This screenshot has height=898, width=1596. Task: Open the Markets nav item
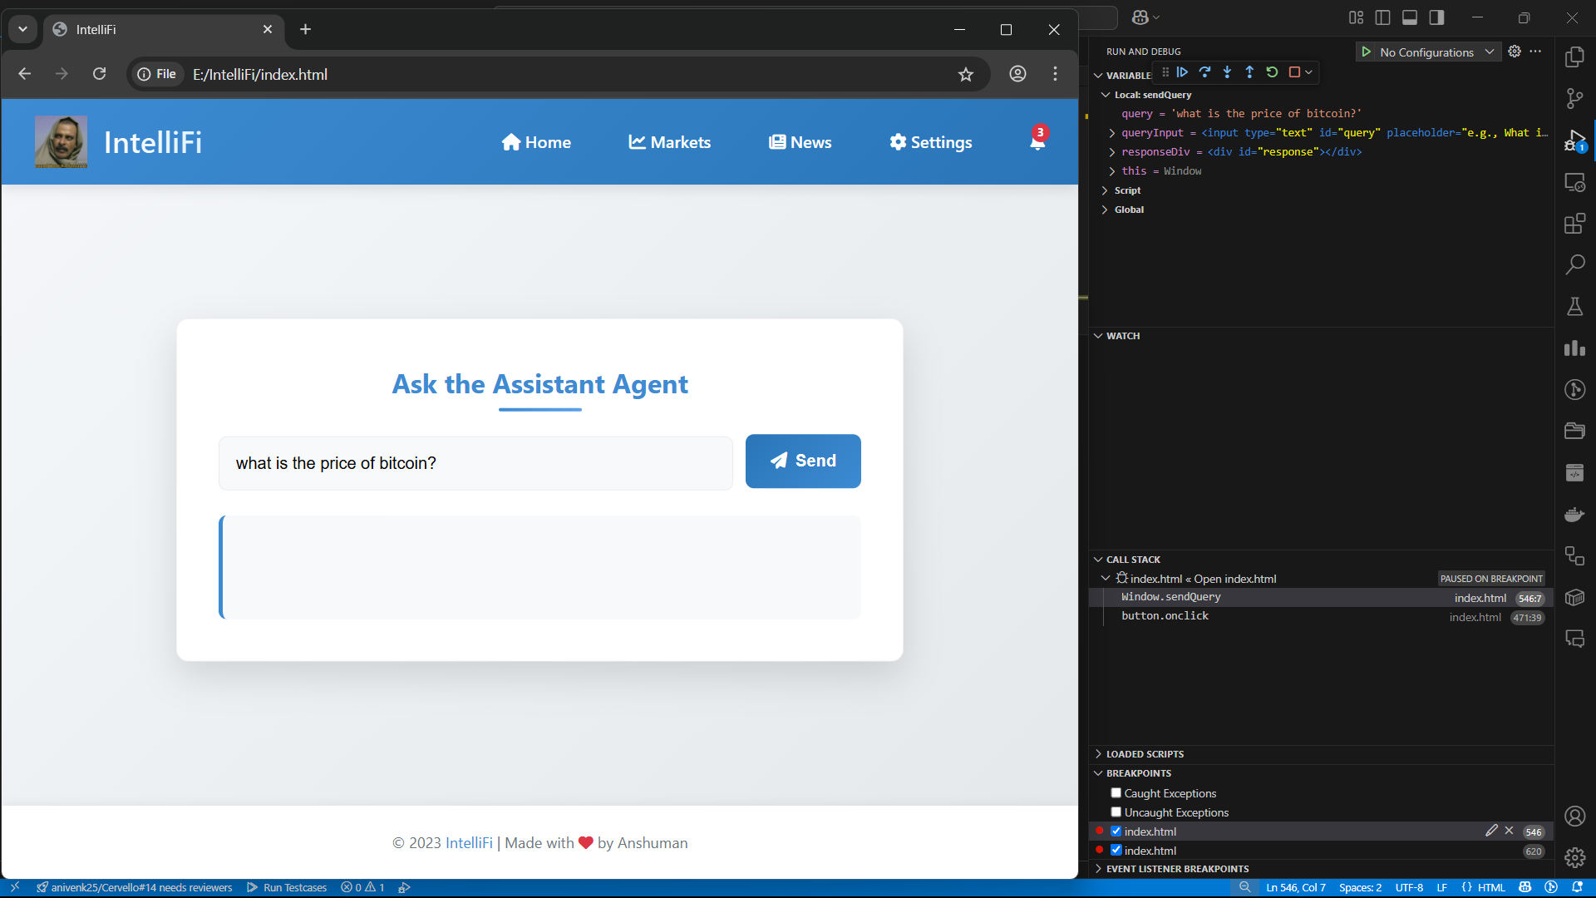tap(669, 142)
